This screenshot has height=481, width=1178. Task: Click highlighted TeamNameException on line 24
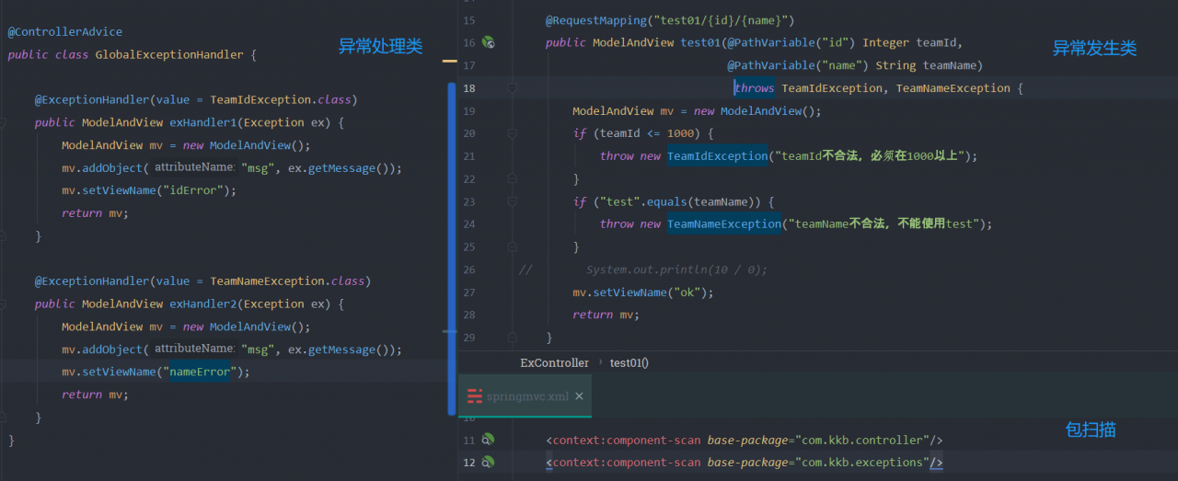coord(724,224)
